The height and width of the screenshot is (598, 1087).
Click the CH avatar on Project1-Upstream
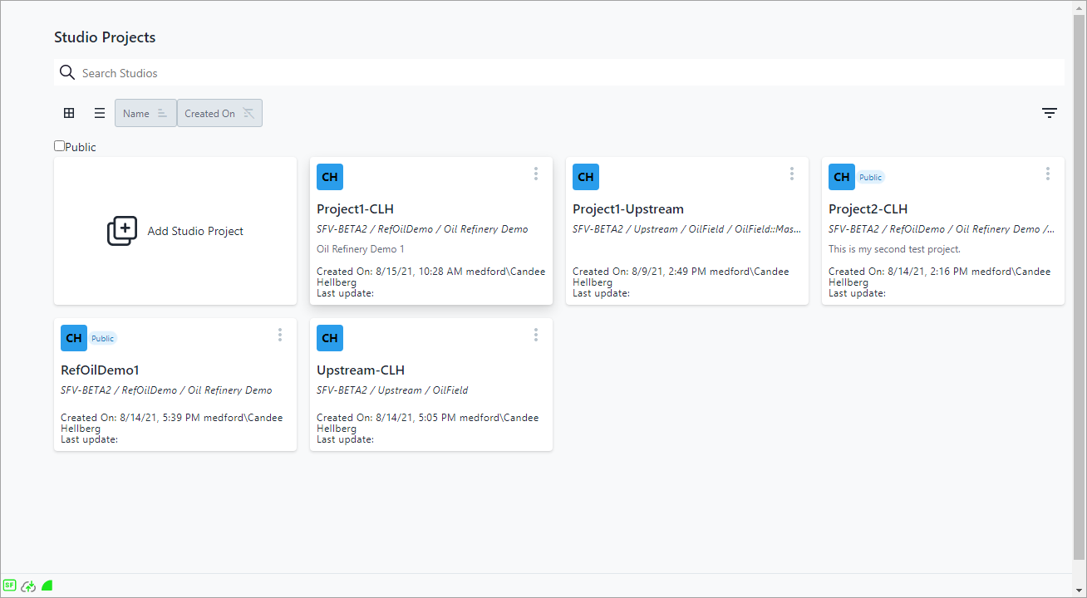click(x=586, y=177)
